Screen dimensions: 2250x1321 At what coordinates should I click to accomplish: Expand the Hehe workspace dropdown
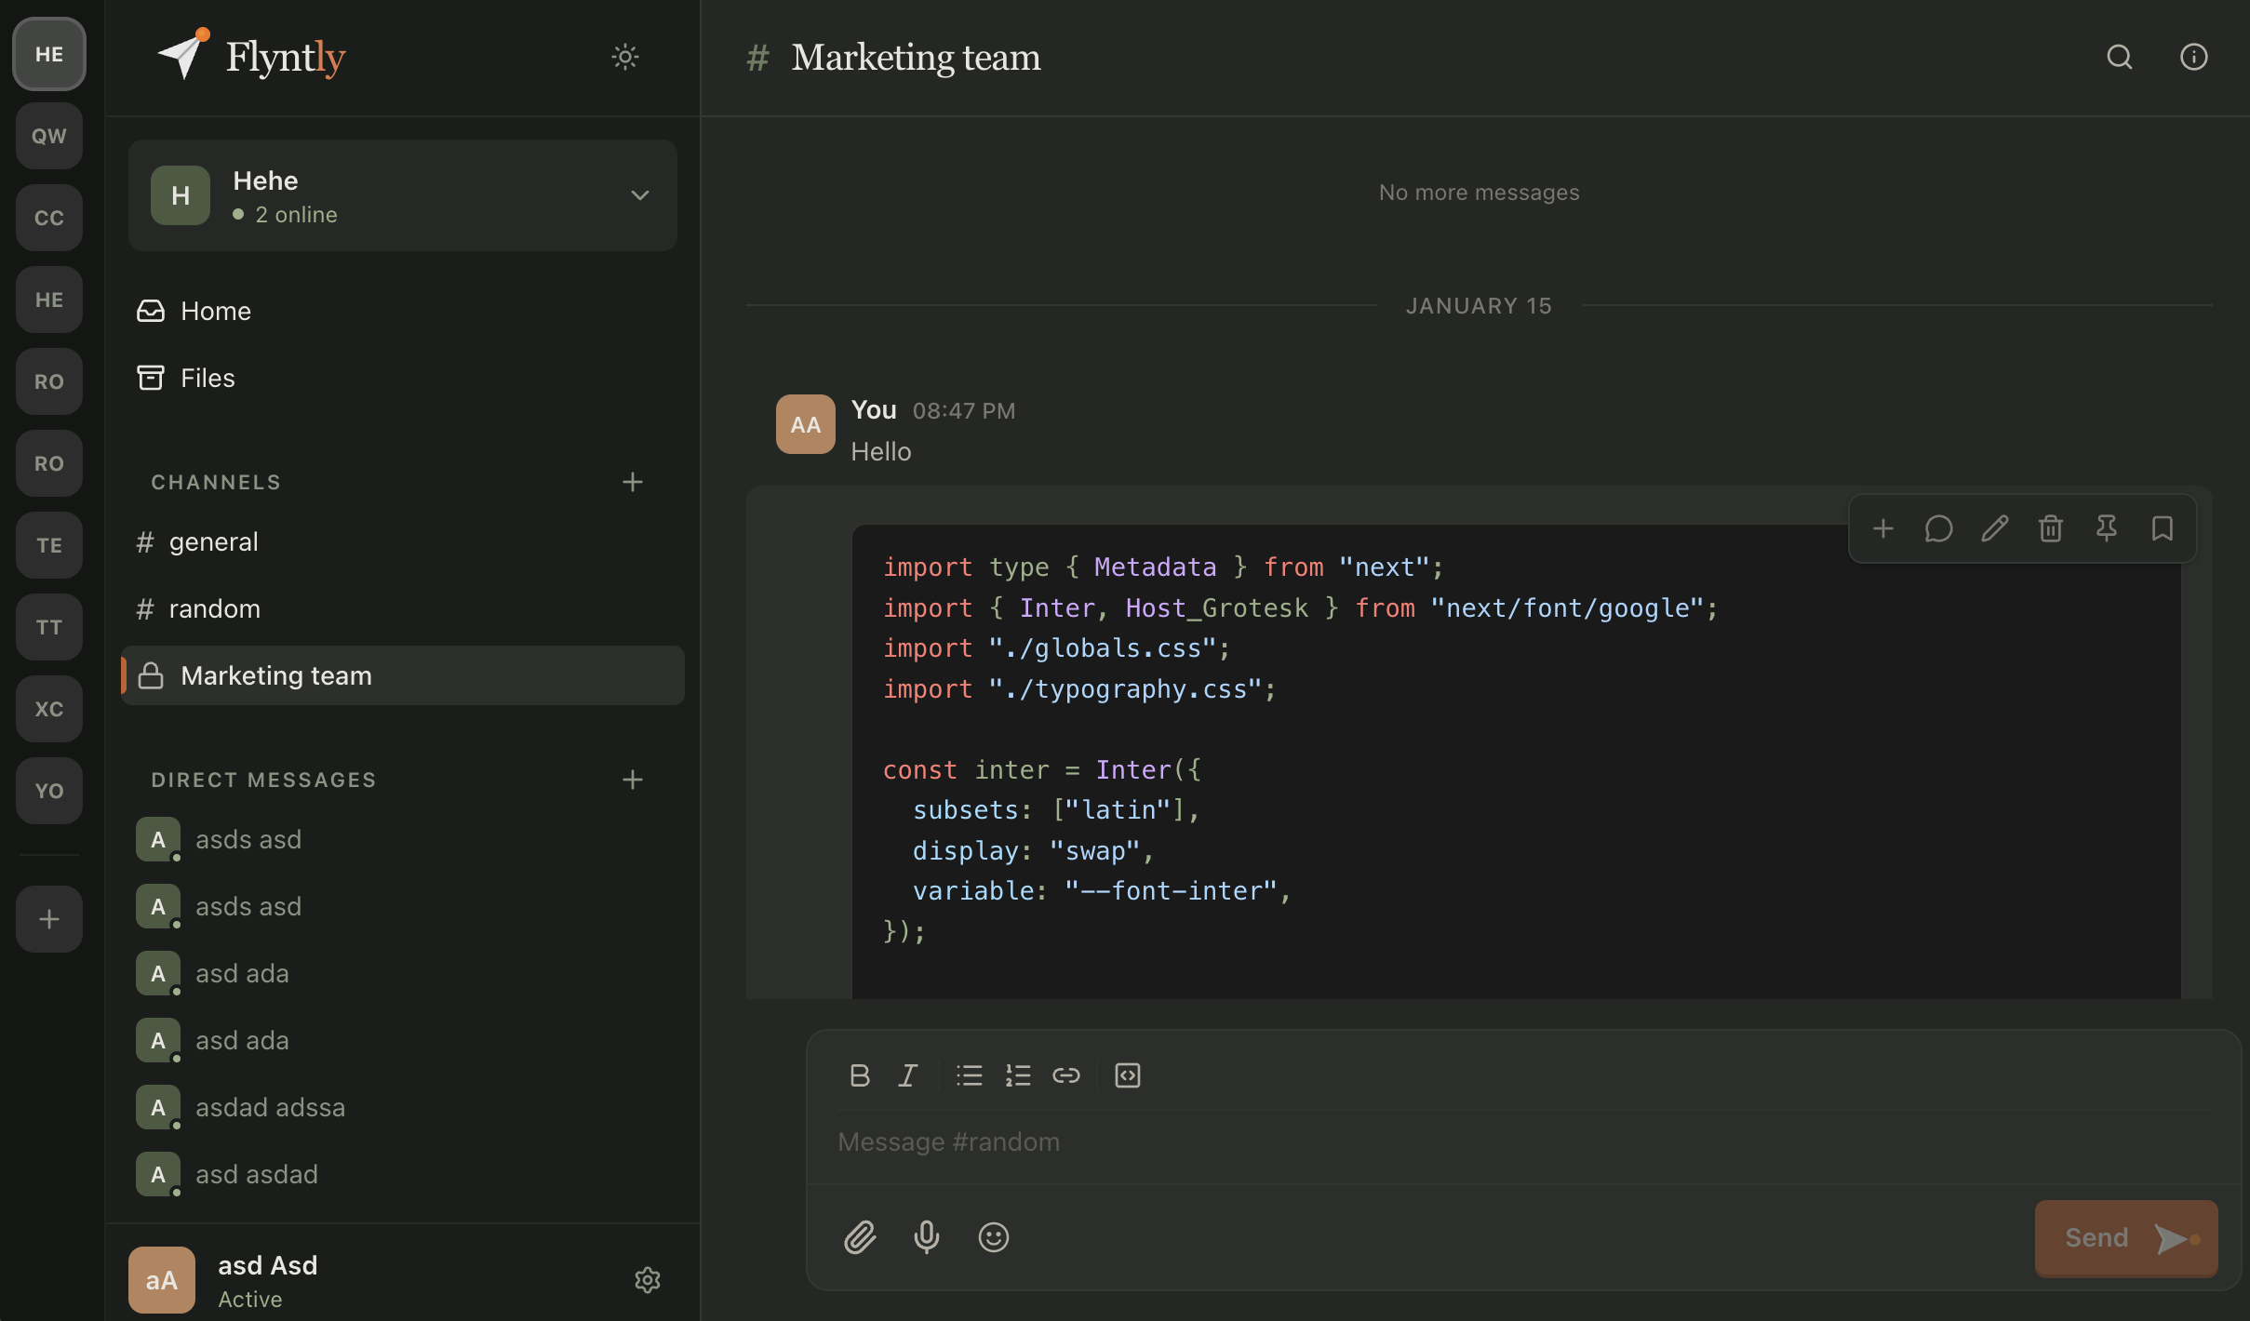[639, 195]
